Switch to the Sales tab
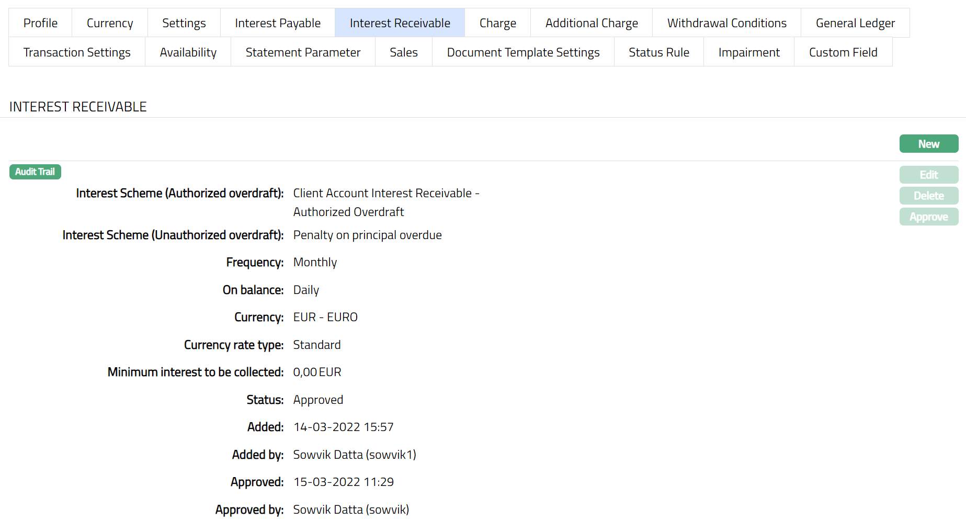This screenshot has width=966, height=532. pyautogui.click(x=403, y=52)
